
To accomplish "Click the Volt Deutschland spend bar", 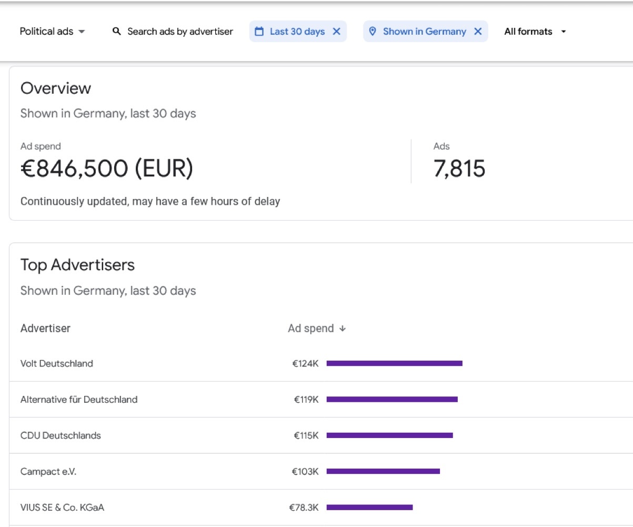I will tap(394, 363).
